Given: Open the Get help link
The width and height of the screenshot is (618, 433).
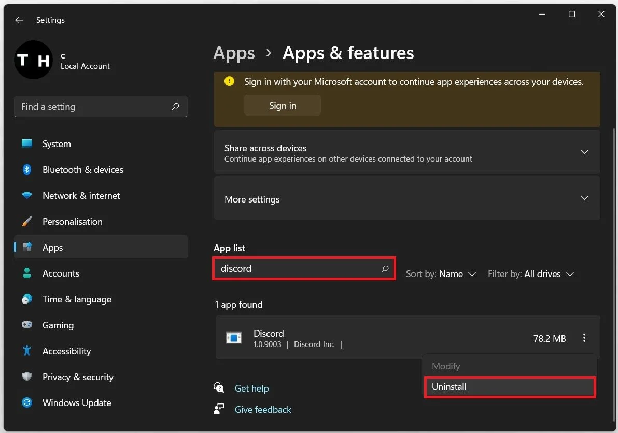Looking at the screenshot, I should pyautogui.click(x=251, y=388).
